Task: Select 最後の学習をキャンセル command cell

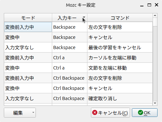Action: 120,47
